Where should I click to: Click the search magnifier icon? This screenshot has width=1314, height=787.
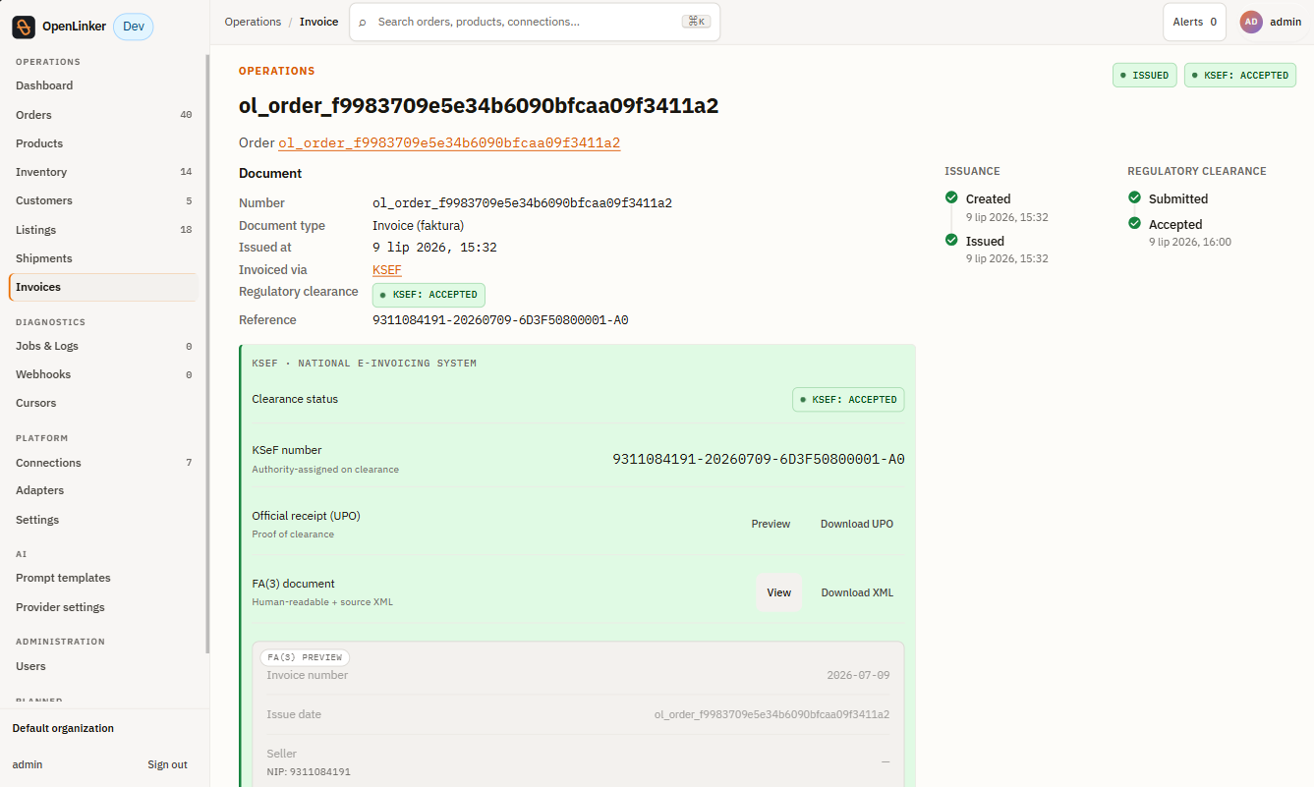pyautogui.click(x=363, y=22)
